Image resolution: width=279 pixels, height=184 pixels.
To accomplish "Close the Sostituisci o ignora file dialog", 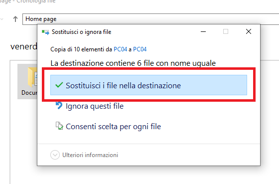I will (x=249, y=31).
